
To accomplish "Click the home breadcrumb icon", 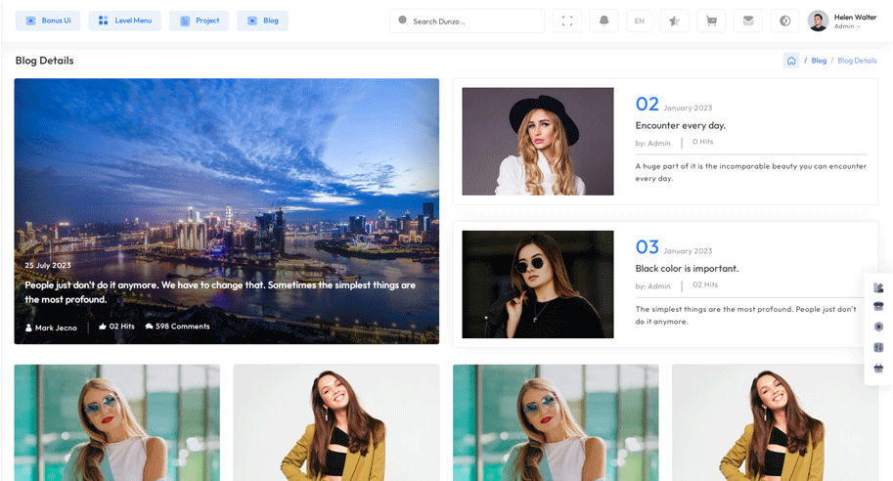I will (791, 61).
